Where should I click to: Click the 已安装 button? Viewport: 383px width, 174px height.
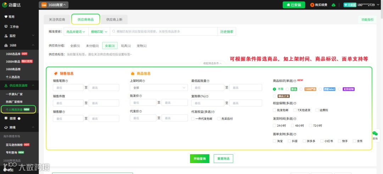click(x=294, y=5)
